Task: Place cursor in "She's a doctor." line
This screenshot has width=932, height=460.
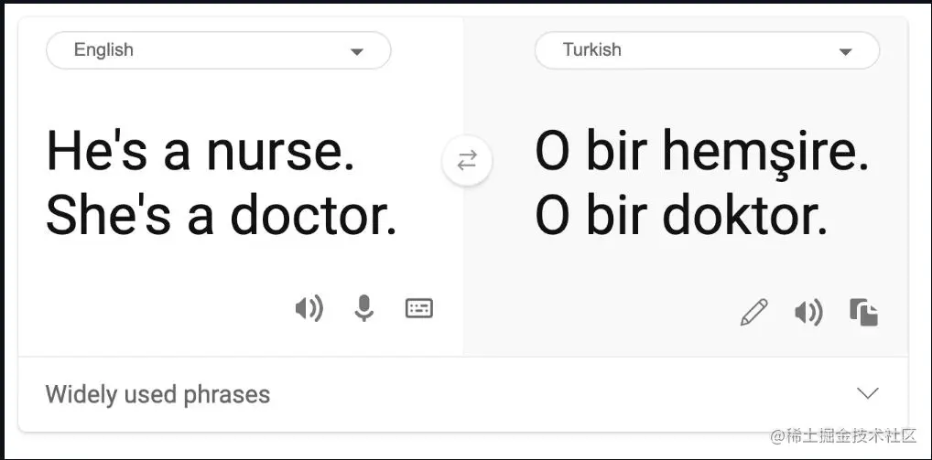Action: (222, 215)
